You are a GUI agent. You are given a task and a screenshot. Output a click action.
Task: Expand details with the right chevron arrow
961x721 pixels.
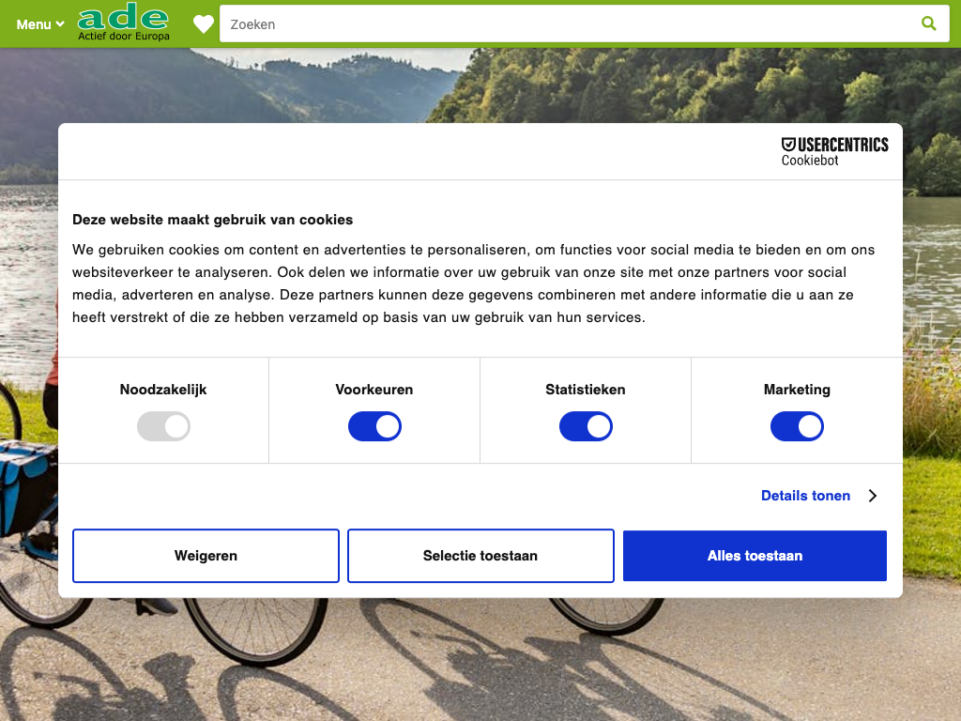click(873, 496)
